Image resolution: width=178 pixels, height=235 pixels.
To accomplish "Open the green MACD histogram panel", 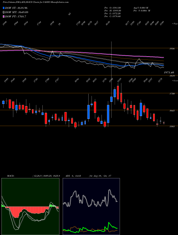I will [x=30, y=207].
